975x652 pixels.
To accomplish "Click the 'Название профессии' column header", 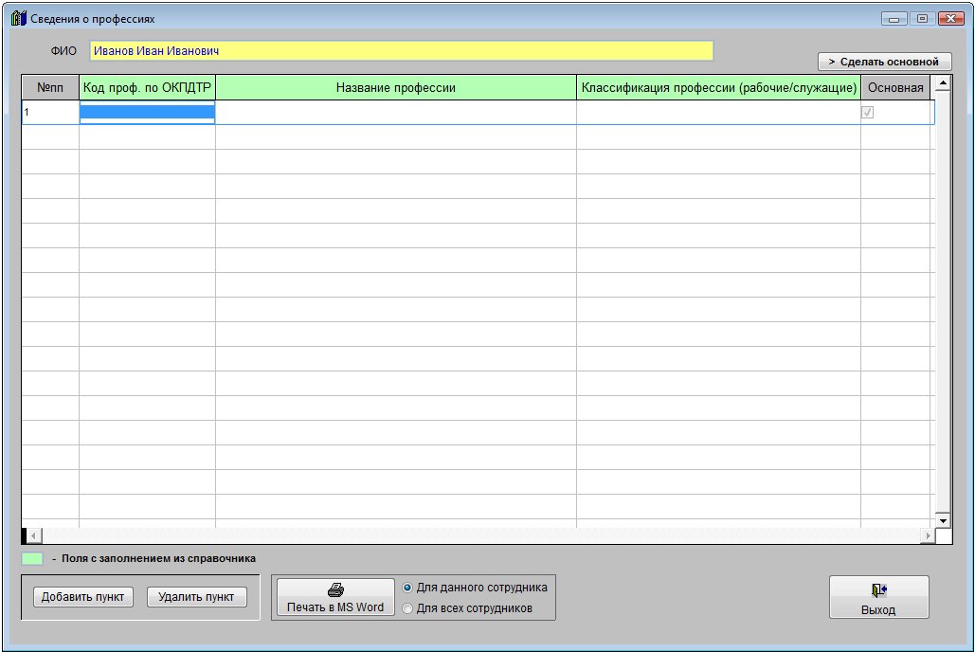I will 396,88.
